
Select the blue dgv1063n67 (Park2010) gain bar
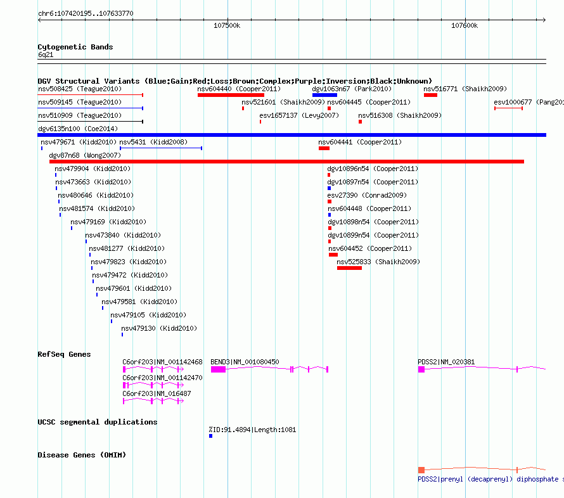pos(325,95)
